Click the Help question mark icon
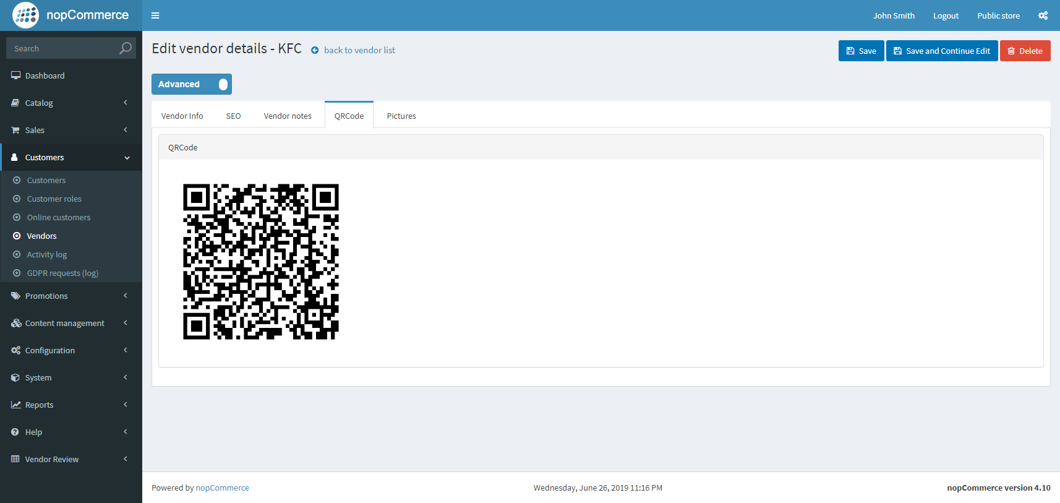The width and height of the screenshot is (1060, 503). click(x=15, y=432)
